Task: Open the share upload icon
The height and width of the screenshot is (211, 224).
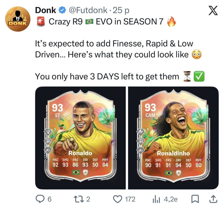Action: [213, 199]
